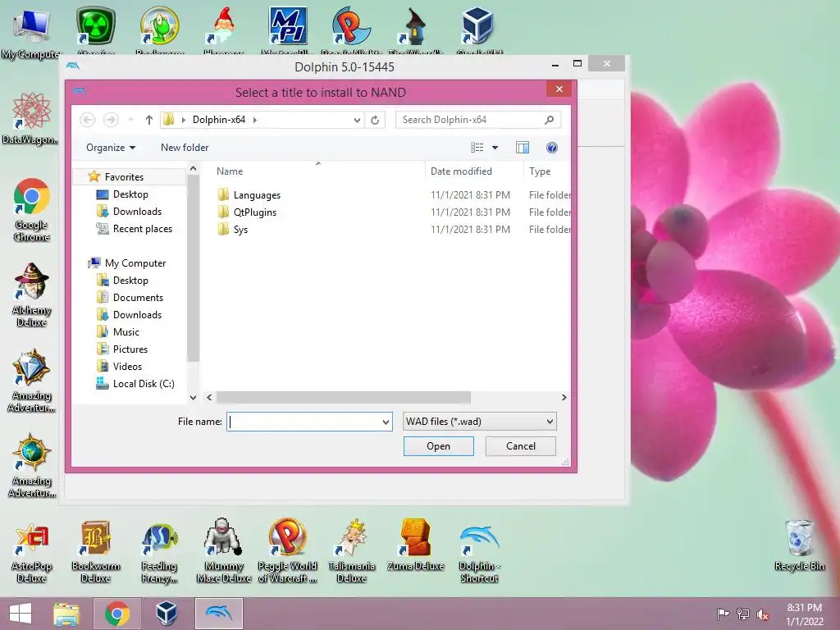The height and width of the screenshot is (630, 840).
Task: Click the network tray icon
Action: [x=743, y=614]
